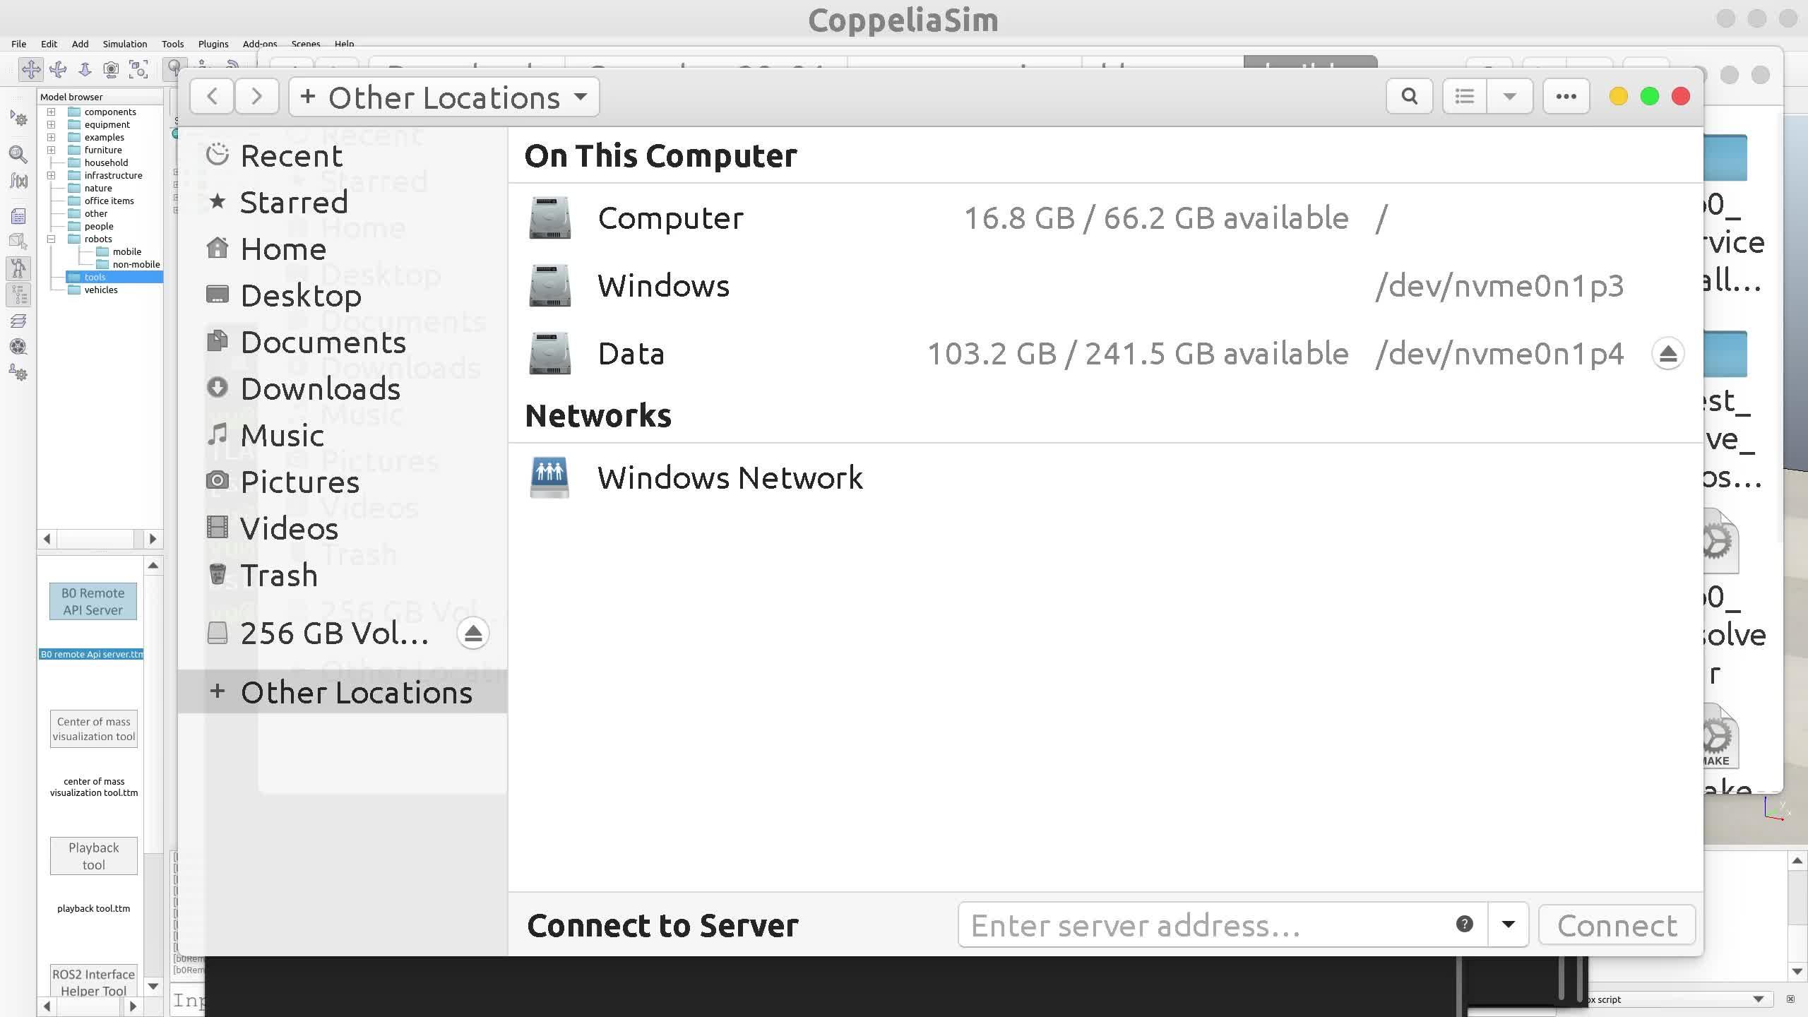The width and height of the screenshot is (1808, 1017).
Task: Open the Other Locations path dropdown
Action: click(x=444, y=97)
